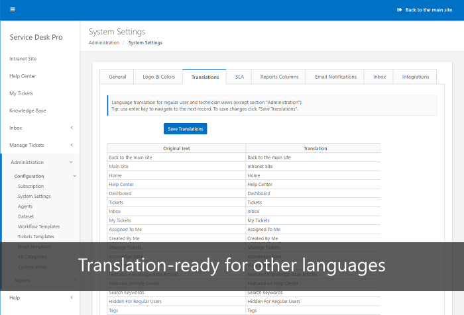Edit translation field for Main Site
This screenshot has height=315, width=464.
click(x=313, y=166)
